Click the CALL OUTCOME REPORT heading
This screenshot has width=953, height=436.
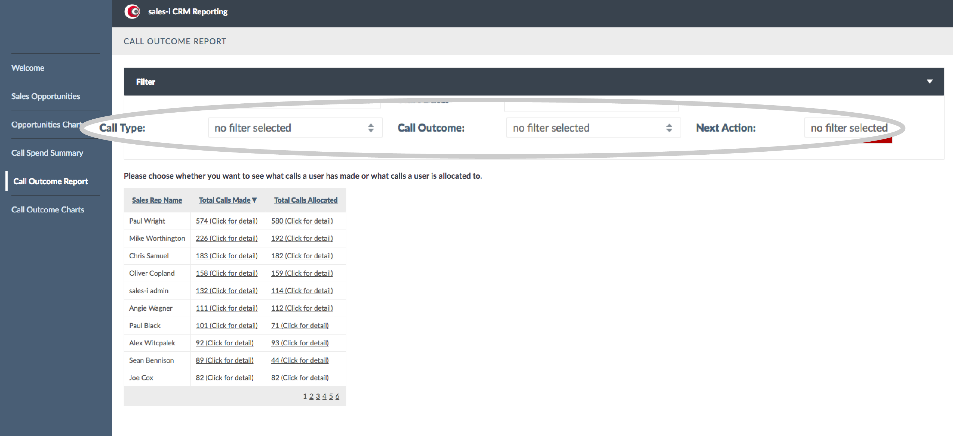coord(175,42)
